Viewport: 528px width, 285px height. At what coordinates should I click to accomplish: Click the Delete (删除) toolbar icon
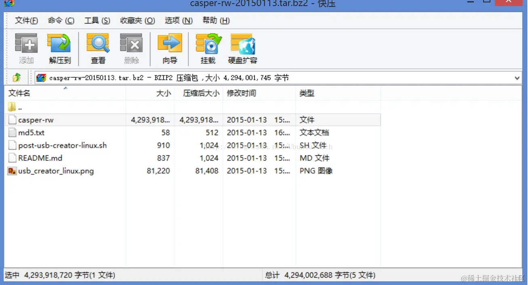[x=131, y=44]
